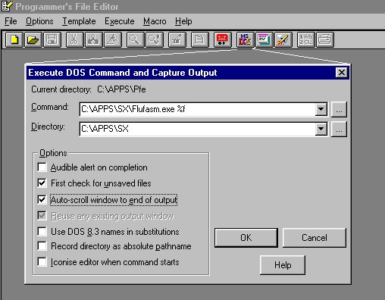Viewport: 385px width, 300px height.
Task: Click the dialog Help button
Action: click(283, 265)
